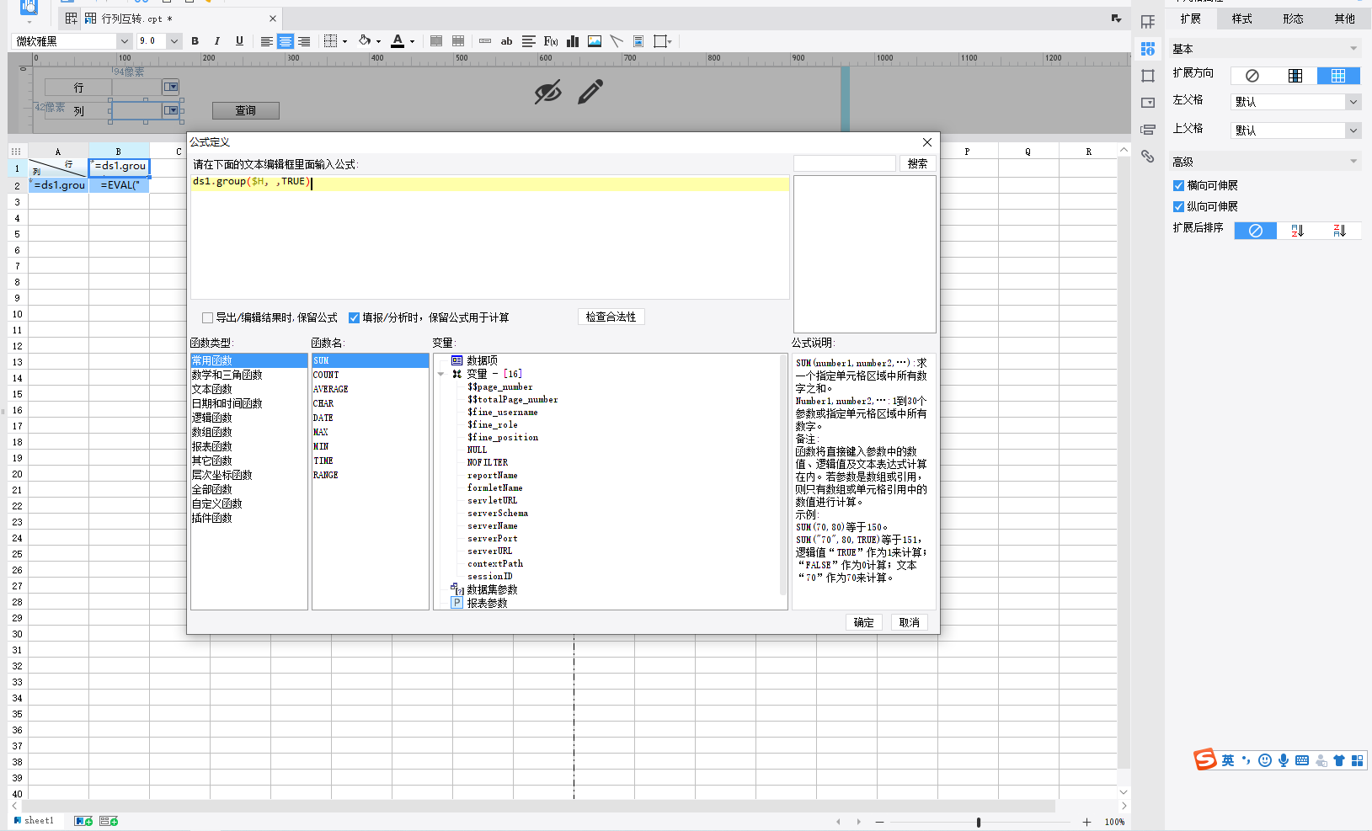Uncheck 填报/分析时,保留公式用于计算 checkbox
Screen dimensions: 1372x831
coord(355,318)
